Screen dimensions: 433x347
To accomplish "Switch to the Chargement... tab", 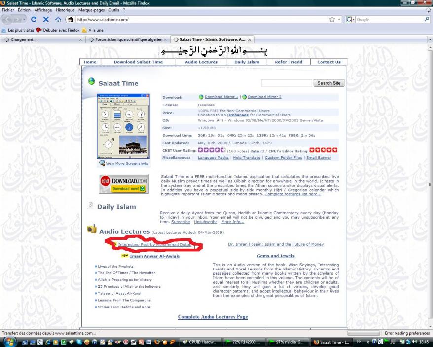I will point(42,39).
